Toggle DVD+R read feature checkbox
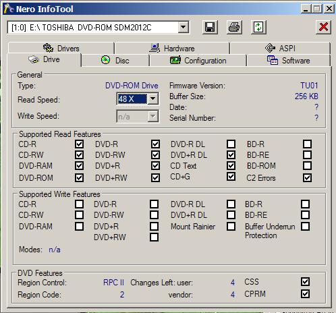The width and height of the screenshot is (336, 313). [155, 166]
